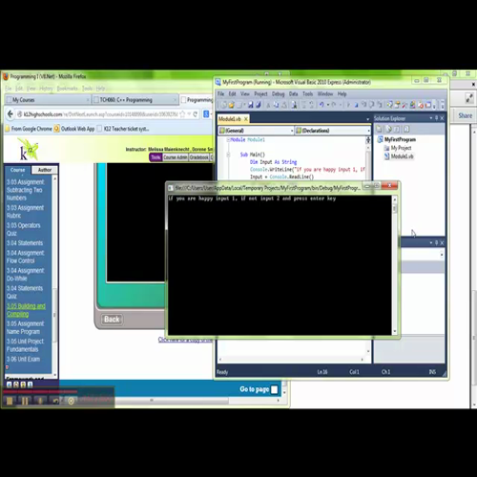Open Tools menu in Visual Basic

click(307, 93)
